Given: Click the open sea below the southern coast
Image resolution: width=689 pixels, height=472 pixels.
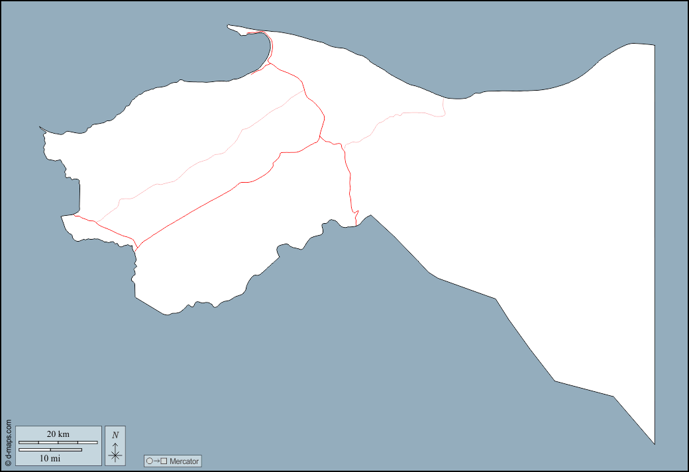Looking at the screenshot, I should 331,364.
